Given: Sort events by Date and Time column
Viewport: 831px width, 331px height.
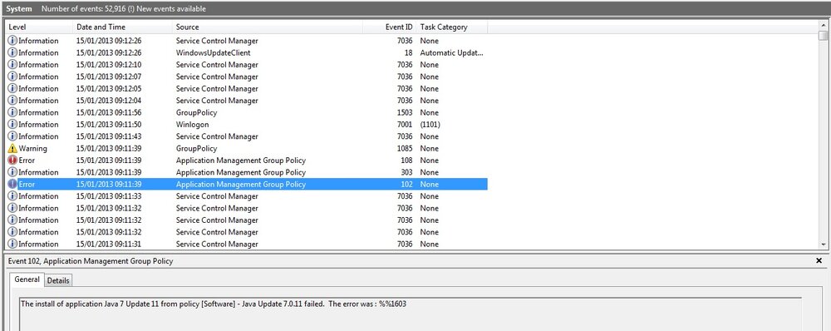Looking at the screenshot, I should click(x=122, y=27).
